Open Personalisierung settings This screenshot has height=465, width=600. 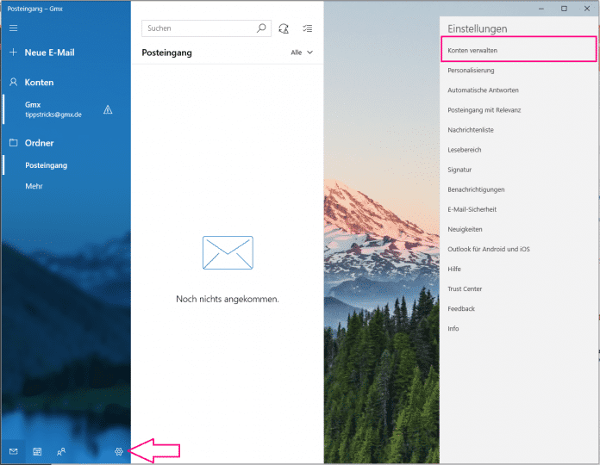click(471, 71)
